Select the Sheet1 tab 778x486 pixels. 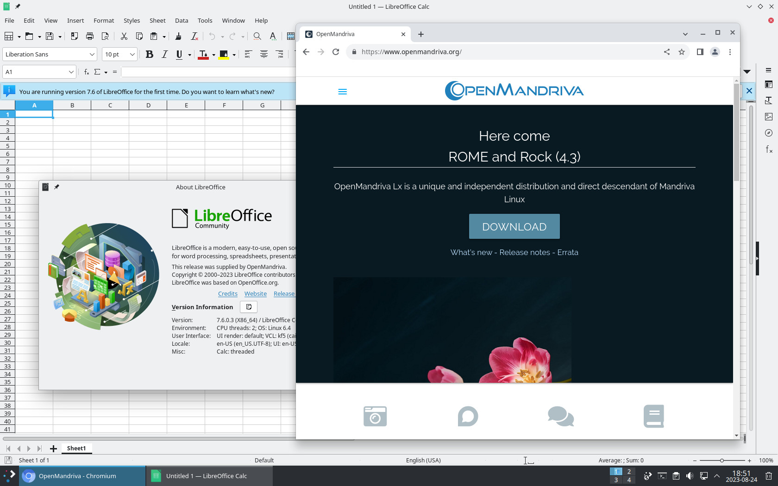[x=76, y=448]
